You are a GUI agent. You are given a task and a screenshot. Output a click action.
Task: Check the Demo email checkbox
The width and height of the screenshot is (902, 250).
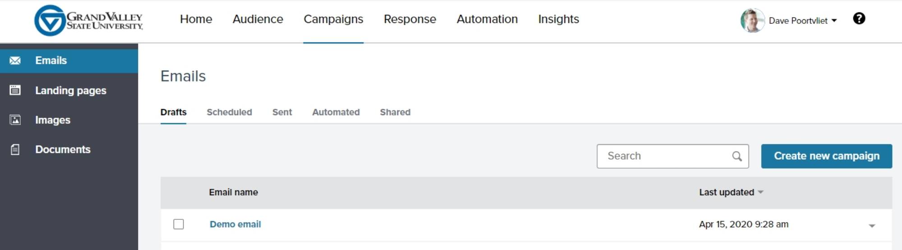[x=179, y=224]
